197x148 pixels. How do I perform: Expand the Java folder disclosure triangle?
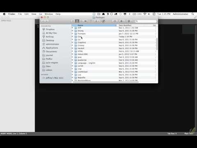tap(72, 57)
